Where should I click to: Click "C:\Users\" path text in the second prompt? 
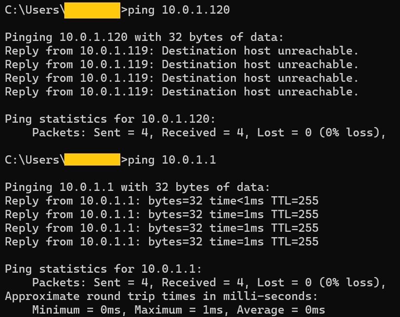pos(34,160)
